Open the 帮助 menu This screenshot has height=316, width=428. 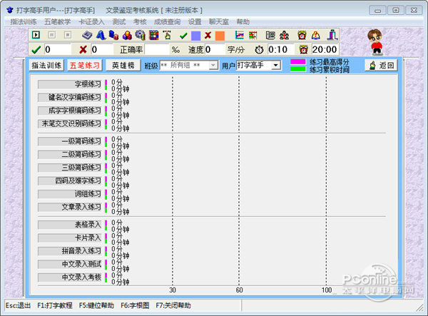[243, 22]
